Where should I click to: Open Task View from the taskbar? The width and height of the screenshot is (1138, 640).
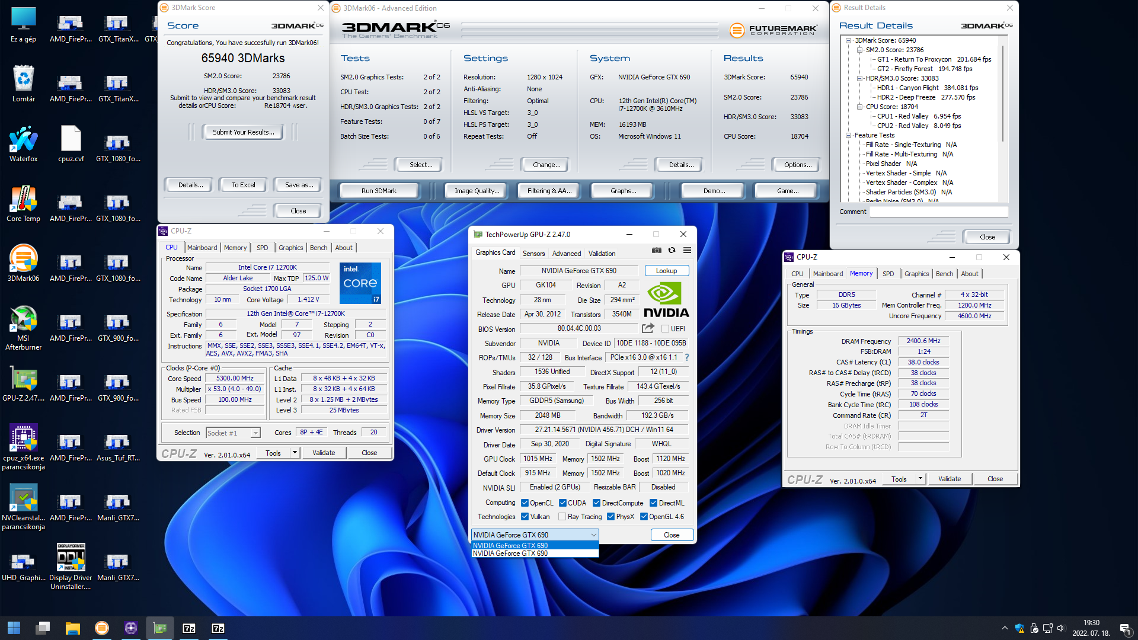(43, 628)
